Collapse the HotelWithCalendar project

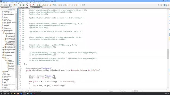point(1,30)
